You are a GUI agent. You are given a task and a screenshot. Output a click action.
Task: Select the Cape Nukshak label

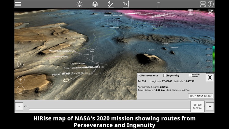tap(78, 64)
